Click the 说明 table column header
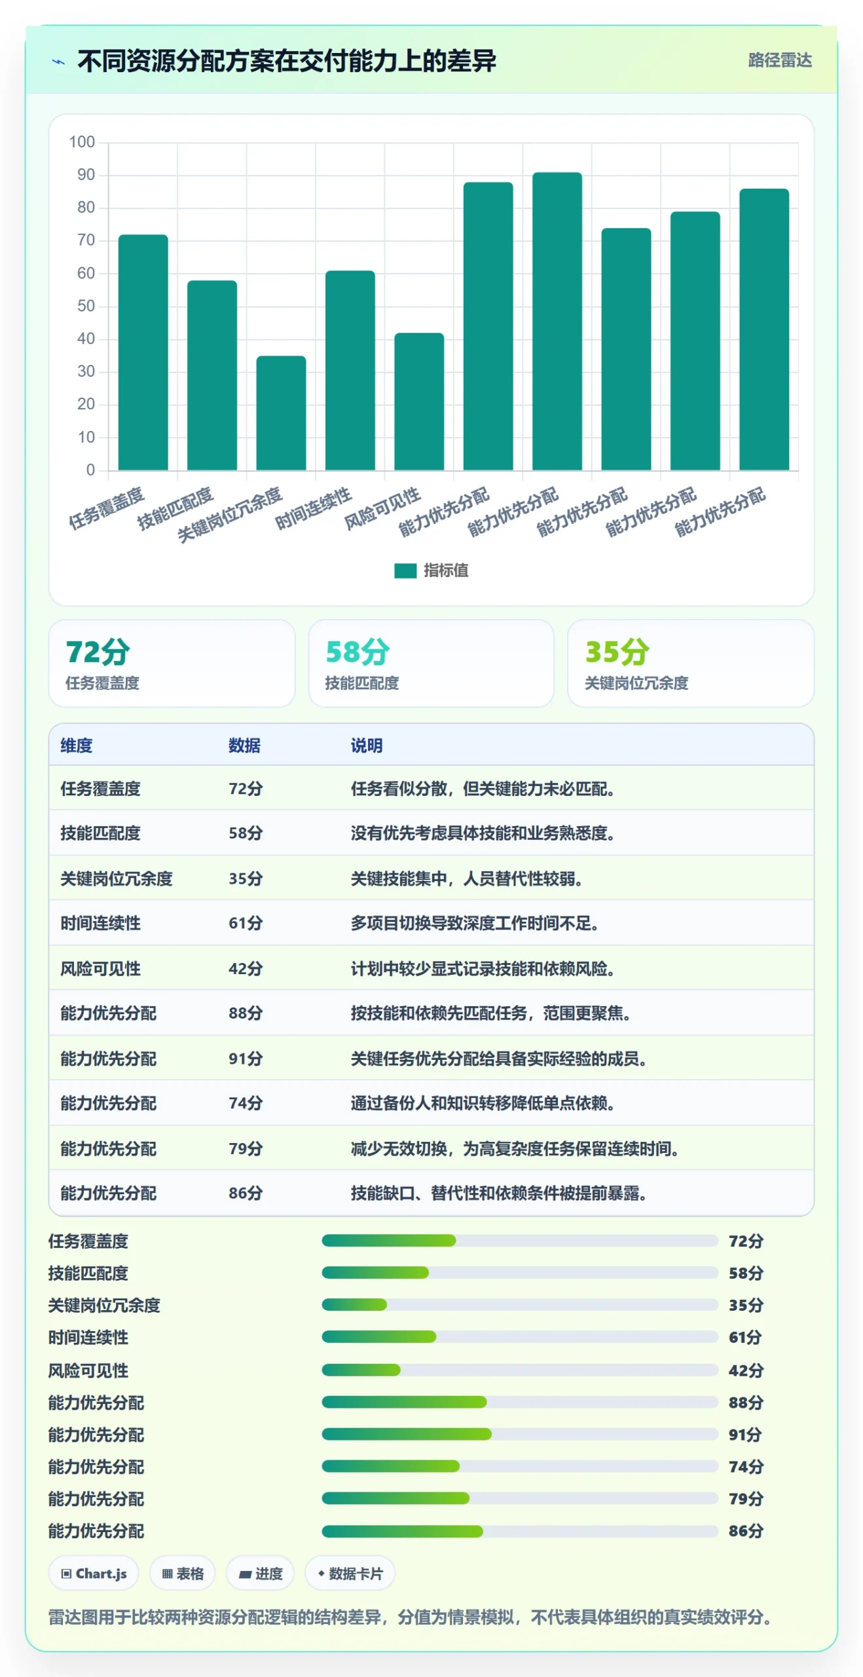The height and width of the screenshot is (1677, 863). coord(367,745)
